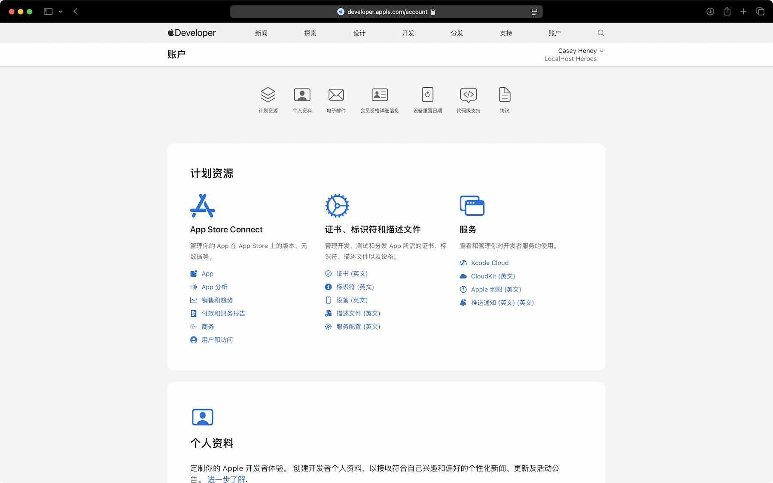Open the 个人资料 profile icon in shortcut row
The height and width of the screenshot is (483, 773).
[302, 95]
